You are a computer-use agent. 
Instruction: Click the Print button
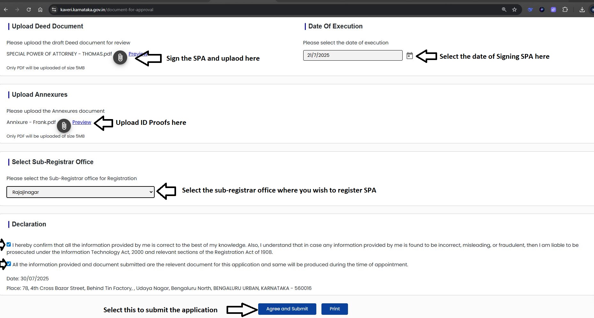pyautogui.click(x=335, y=309)
